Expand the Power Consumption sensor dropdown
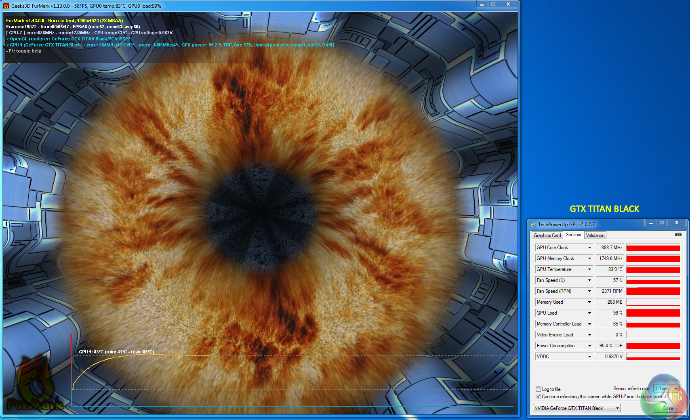 tap(589, 346)
